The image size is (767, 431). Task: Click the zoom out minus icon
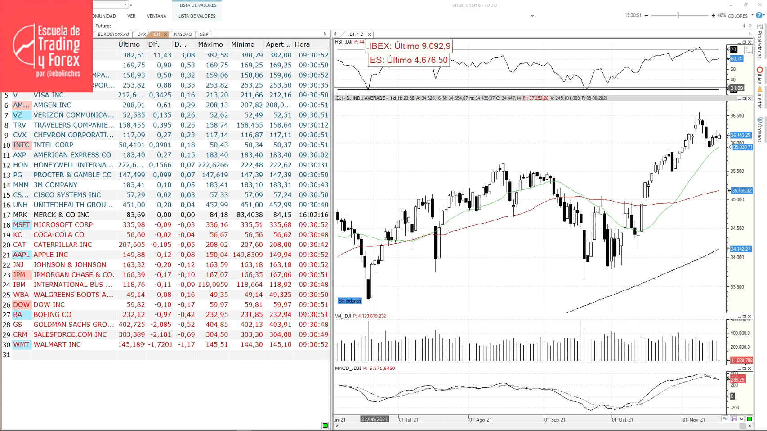[647, 16]
